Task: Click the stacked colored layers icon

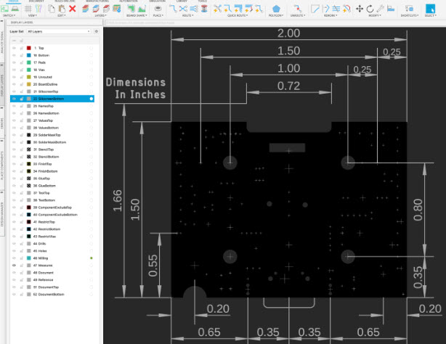Action: click(85, 9)
